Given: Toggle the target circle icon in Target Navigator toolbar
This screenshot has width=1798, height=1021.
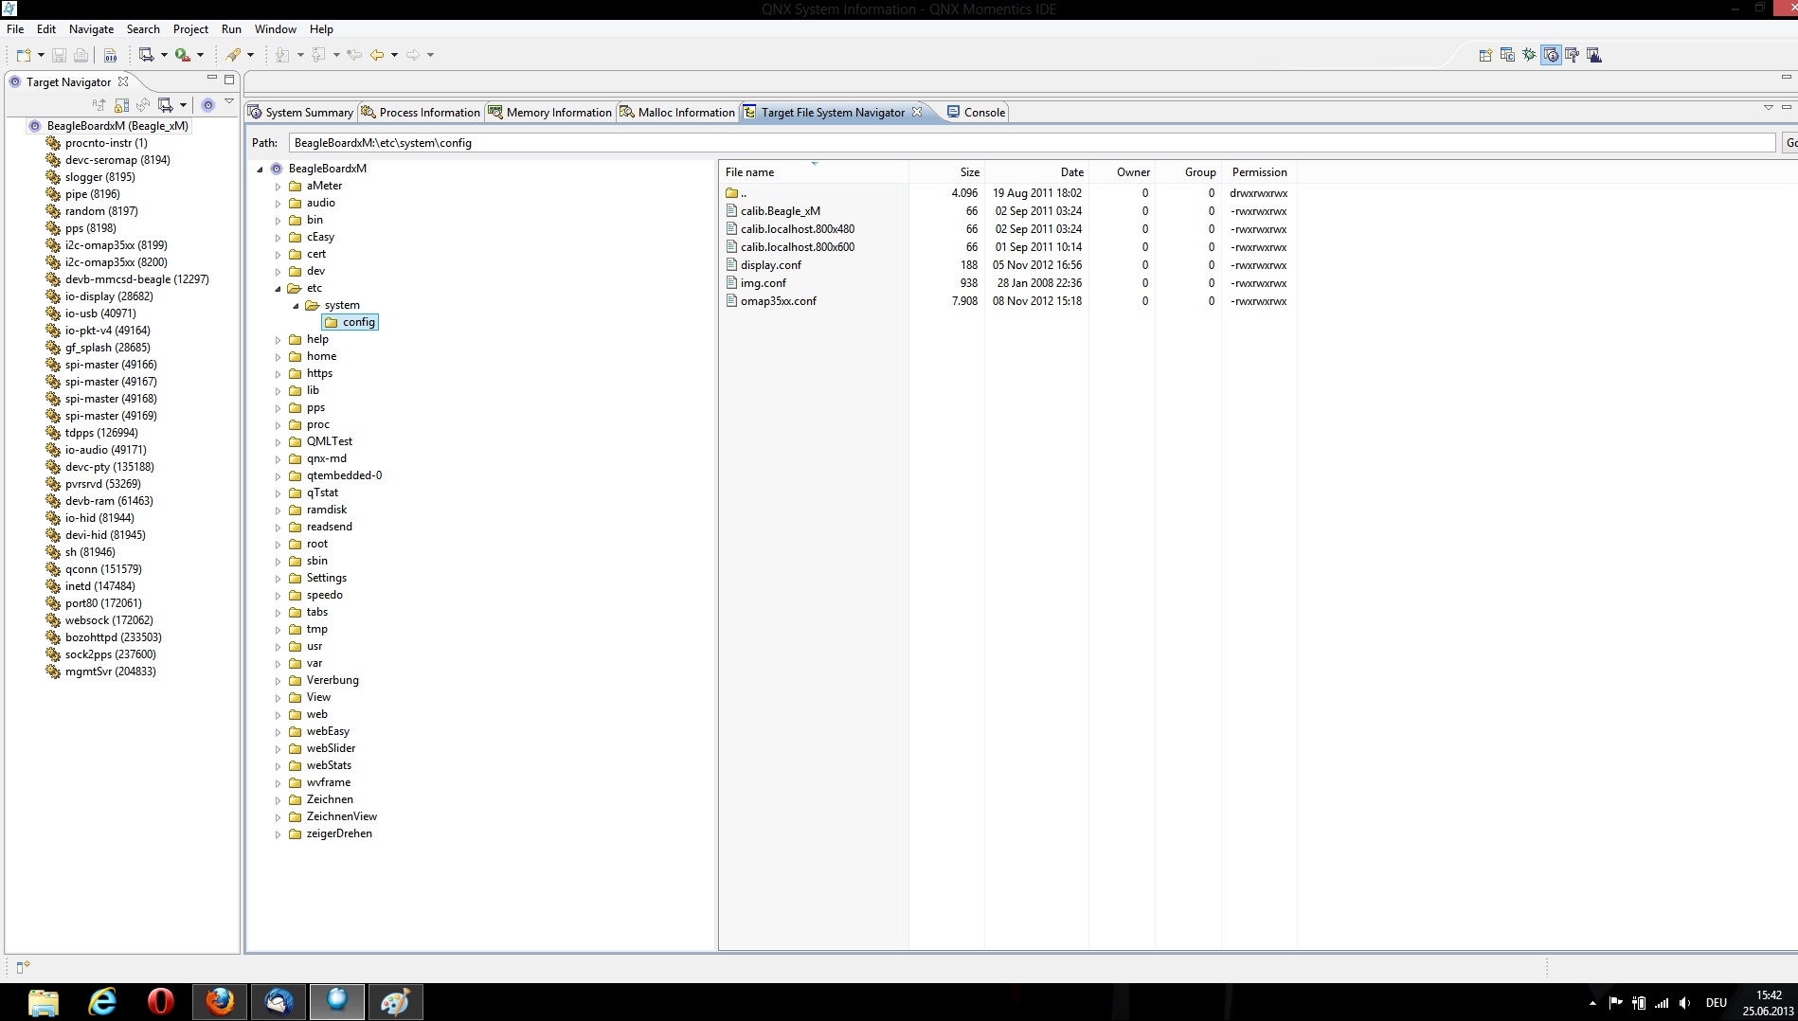Looking at the screenshot, I should pyautogui.click(x=208, y=105).
